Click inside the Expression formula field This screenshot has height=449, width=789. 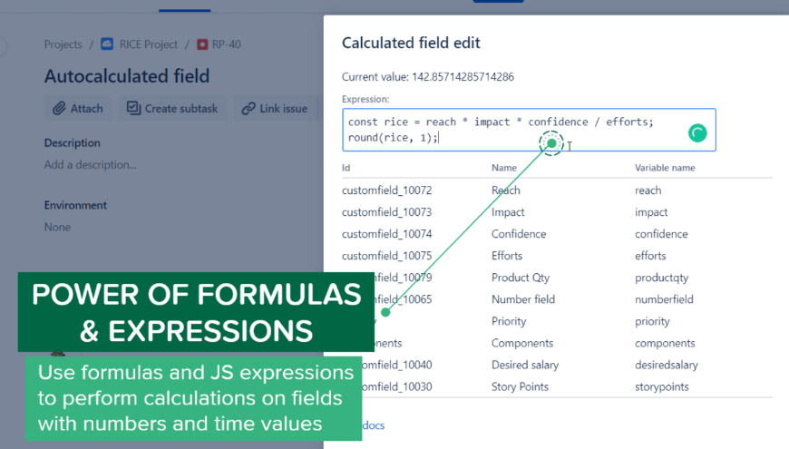pyautogui.click(x=529, y=130)
